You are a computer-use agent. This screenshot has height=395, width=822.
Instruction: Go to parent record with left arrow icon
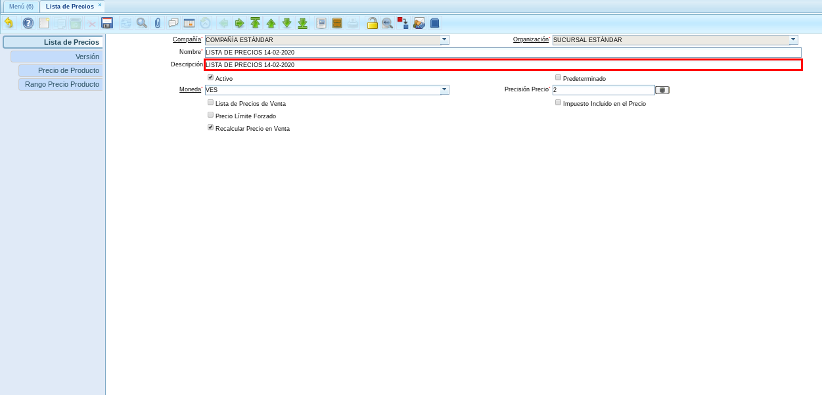(x=223, y=23)
